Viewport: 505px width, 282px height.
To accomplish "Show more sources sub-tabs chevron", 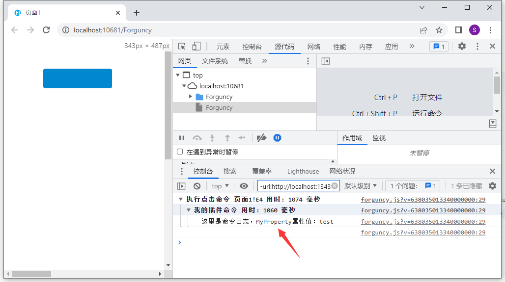I will click(x=264, y=61).
